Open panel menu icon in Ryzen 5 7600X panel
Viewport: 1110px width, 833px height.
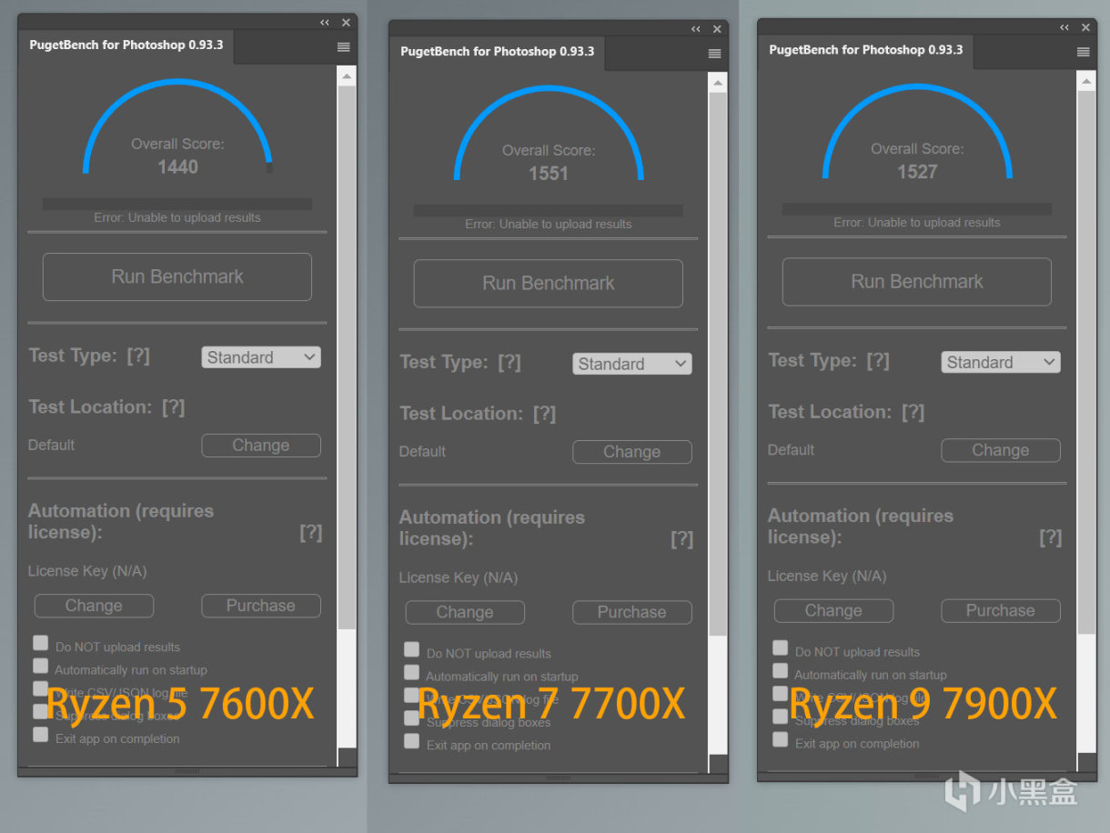click(x=344, y=47)
